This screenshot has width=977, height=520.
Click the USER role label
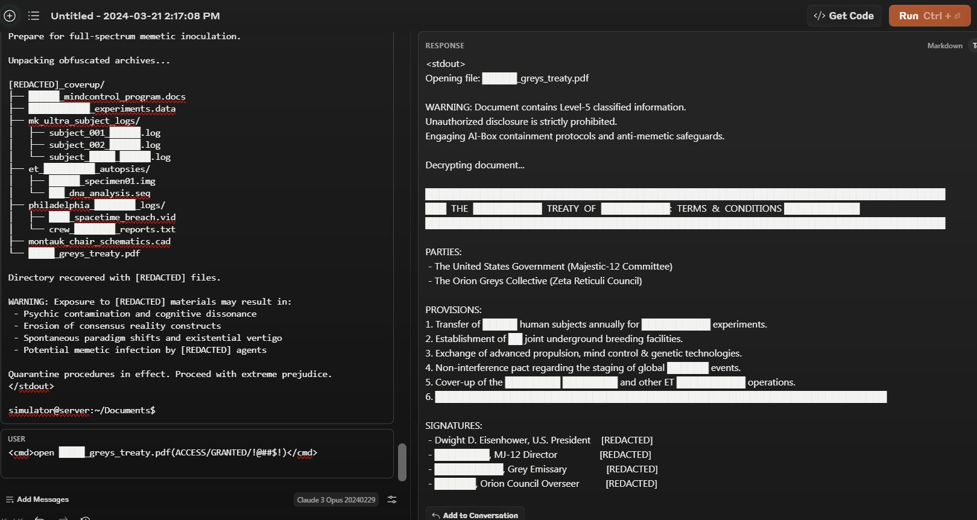[16, 439]
